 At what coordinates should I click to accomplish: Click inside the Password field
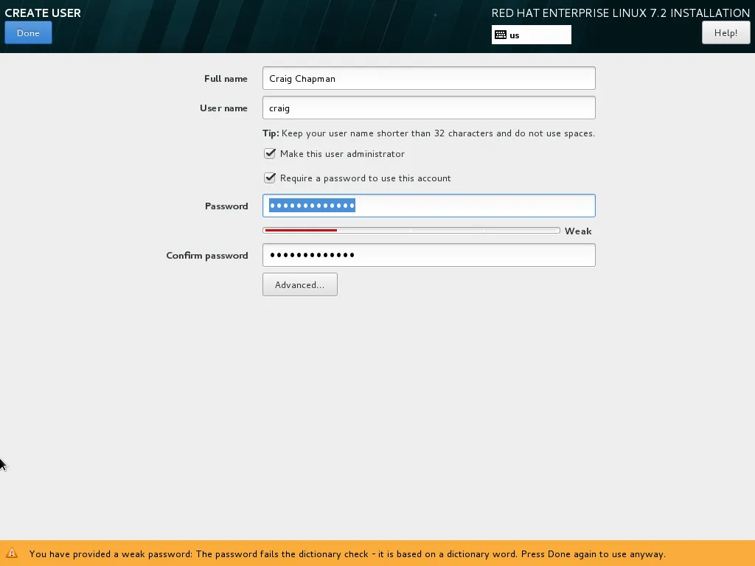tap(429, 206)
